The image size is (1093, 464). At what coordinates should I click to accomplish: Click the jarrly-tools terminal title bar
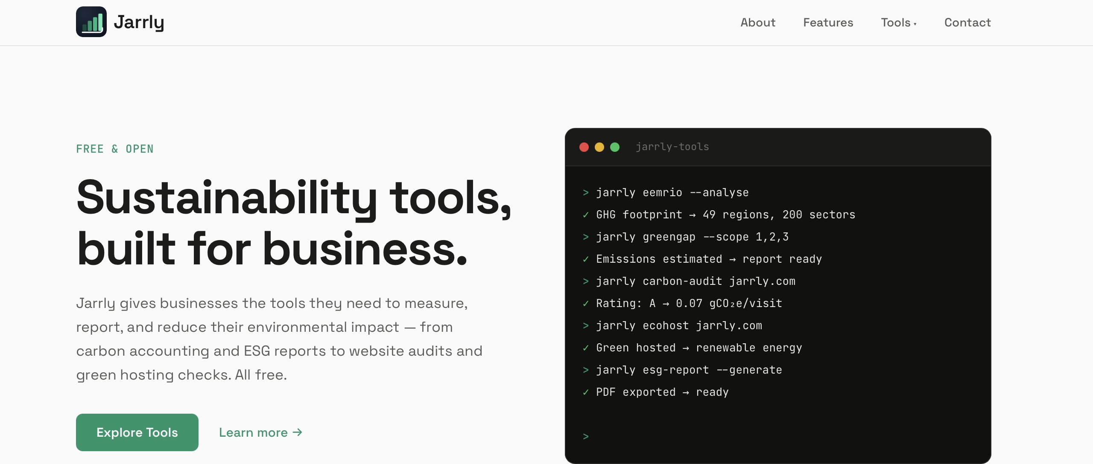[x=672, y=147]
